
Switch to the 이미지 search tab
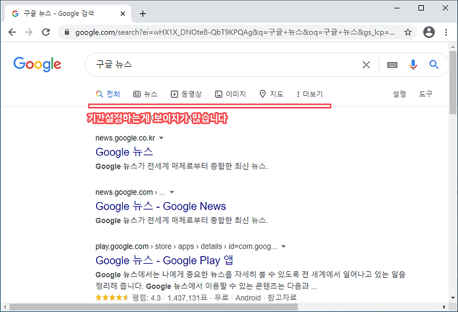pyautogui.click(x=230, y=94)
